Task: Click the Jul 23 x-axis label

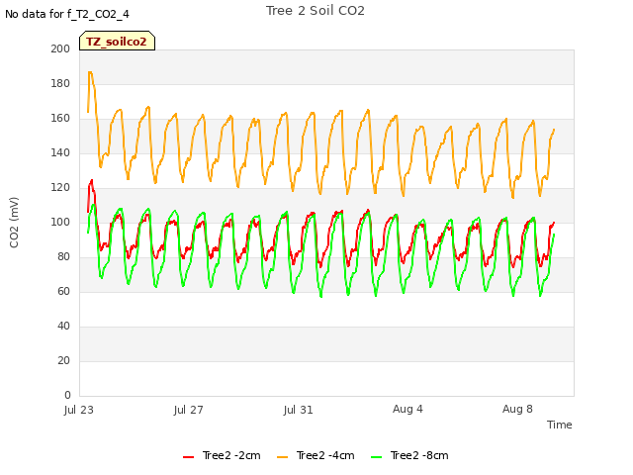Action: tap(79, 410)
